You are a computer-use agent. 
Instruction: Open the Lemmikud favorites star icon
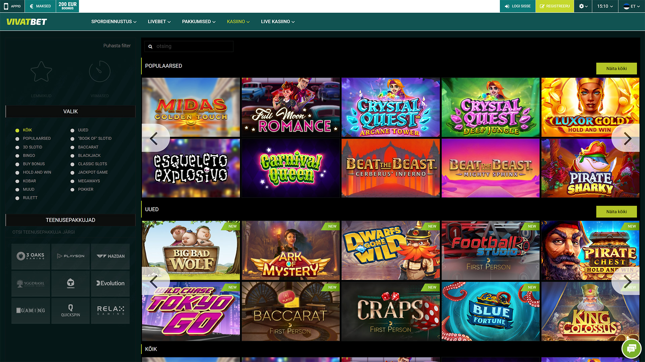tap(41, 71)
